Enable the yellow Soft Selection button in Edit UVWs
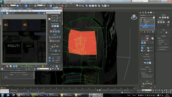This screenshot has height=97, width=172. (x=43, y=66)
